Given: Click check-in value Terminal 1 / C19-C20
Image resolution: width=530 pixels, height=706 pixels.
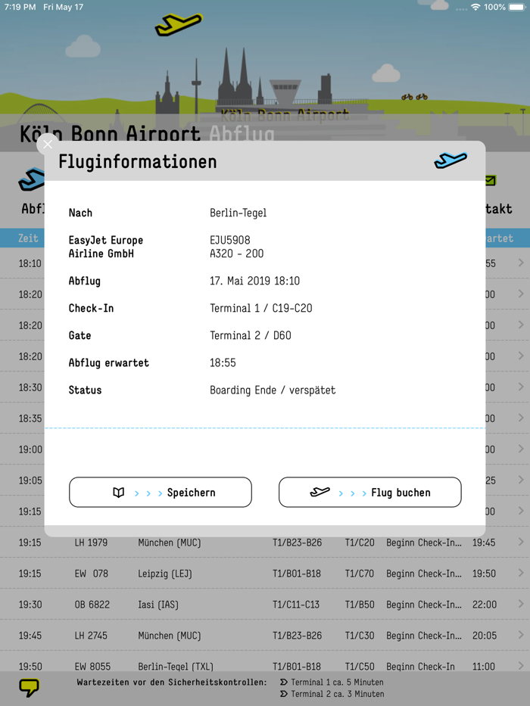Looking at the screenshot, I should tap(261, 308).
